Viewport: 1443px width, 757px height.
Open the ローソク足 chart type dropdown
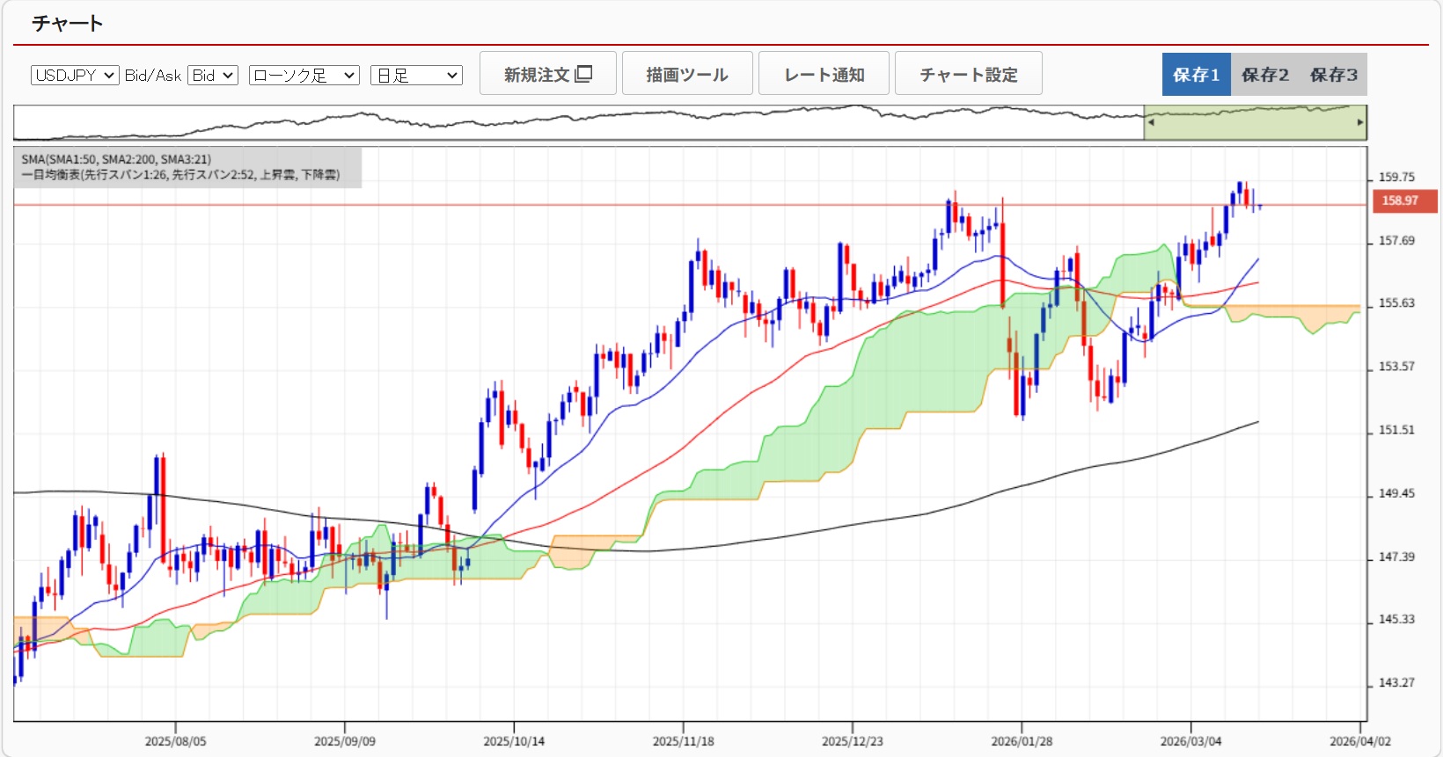304,76
